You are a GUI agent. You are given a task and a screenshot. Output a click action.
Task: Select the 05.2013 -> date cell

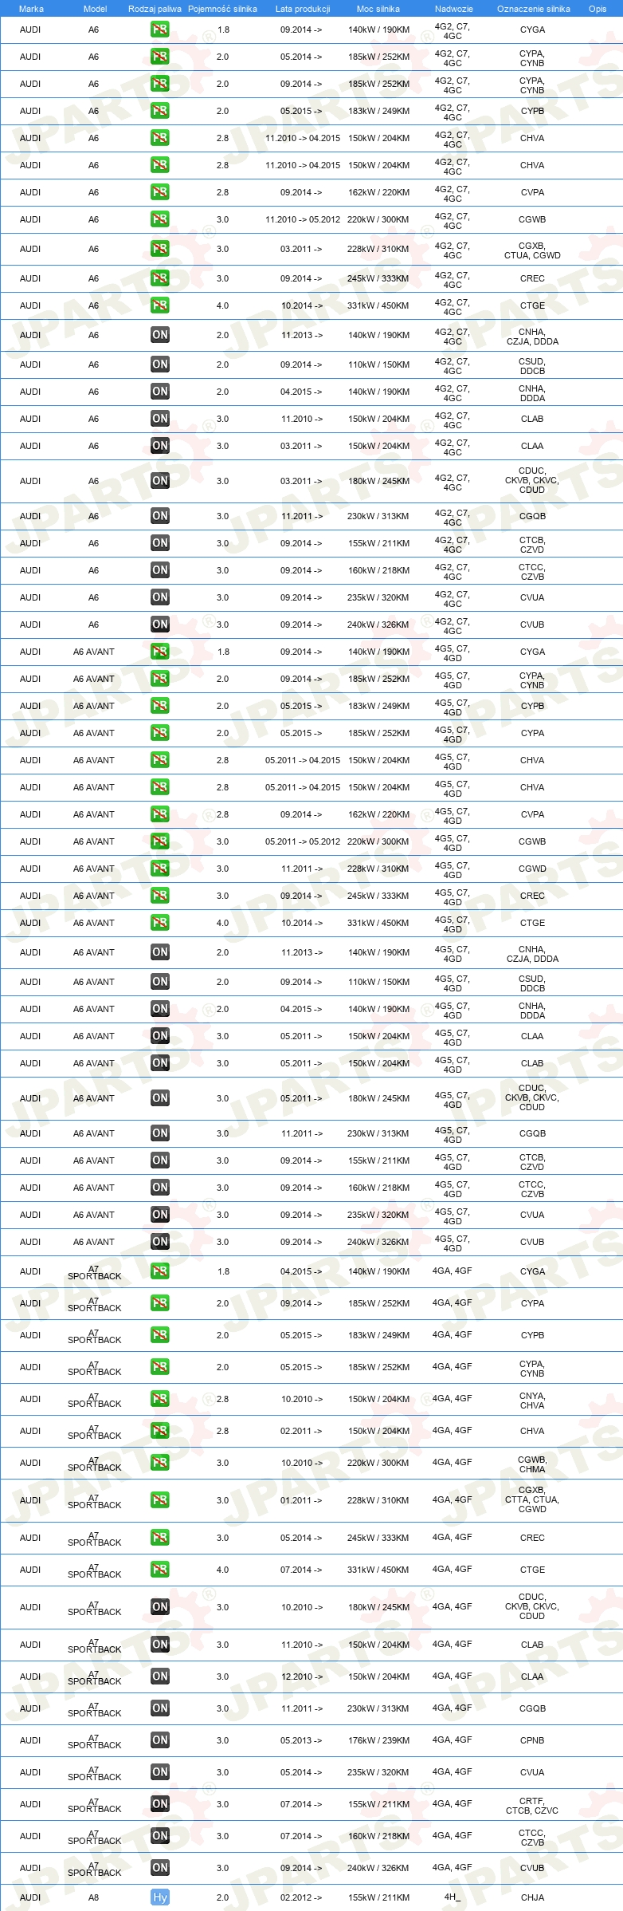click(301, 1740)
